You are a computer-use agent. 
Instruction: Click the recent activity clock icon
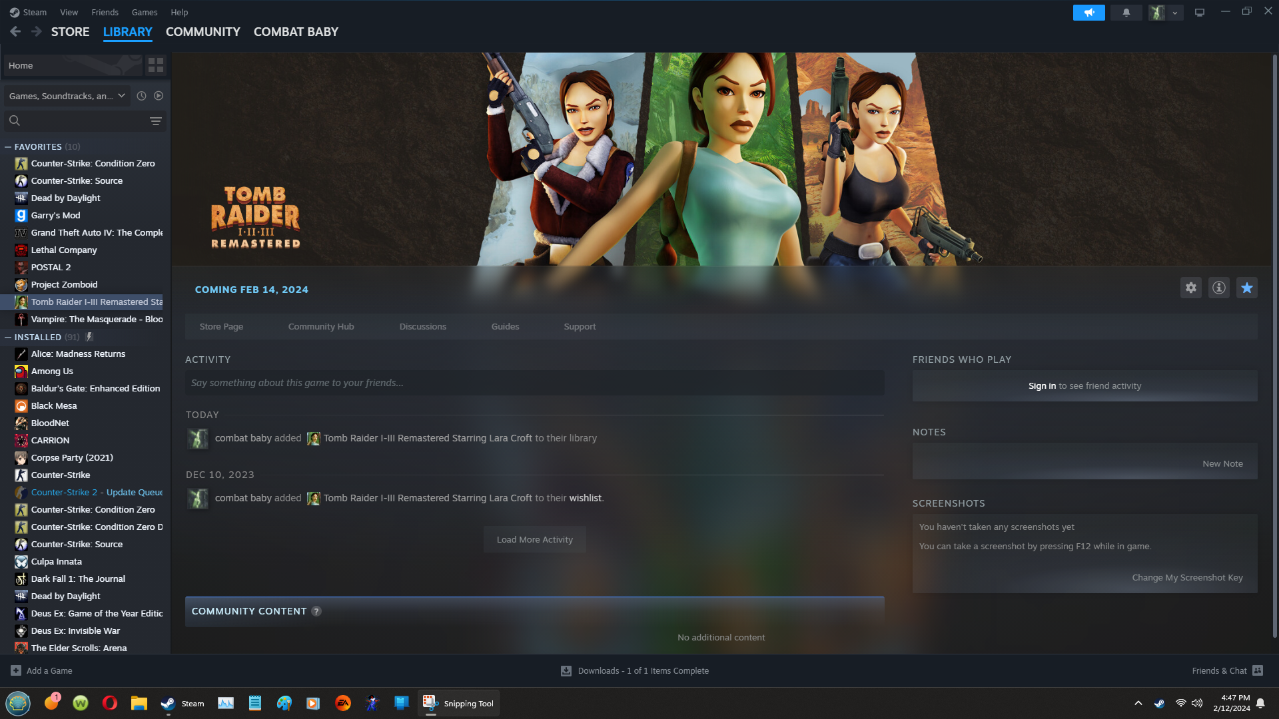(141, 96)
